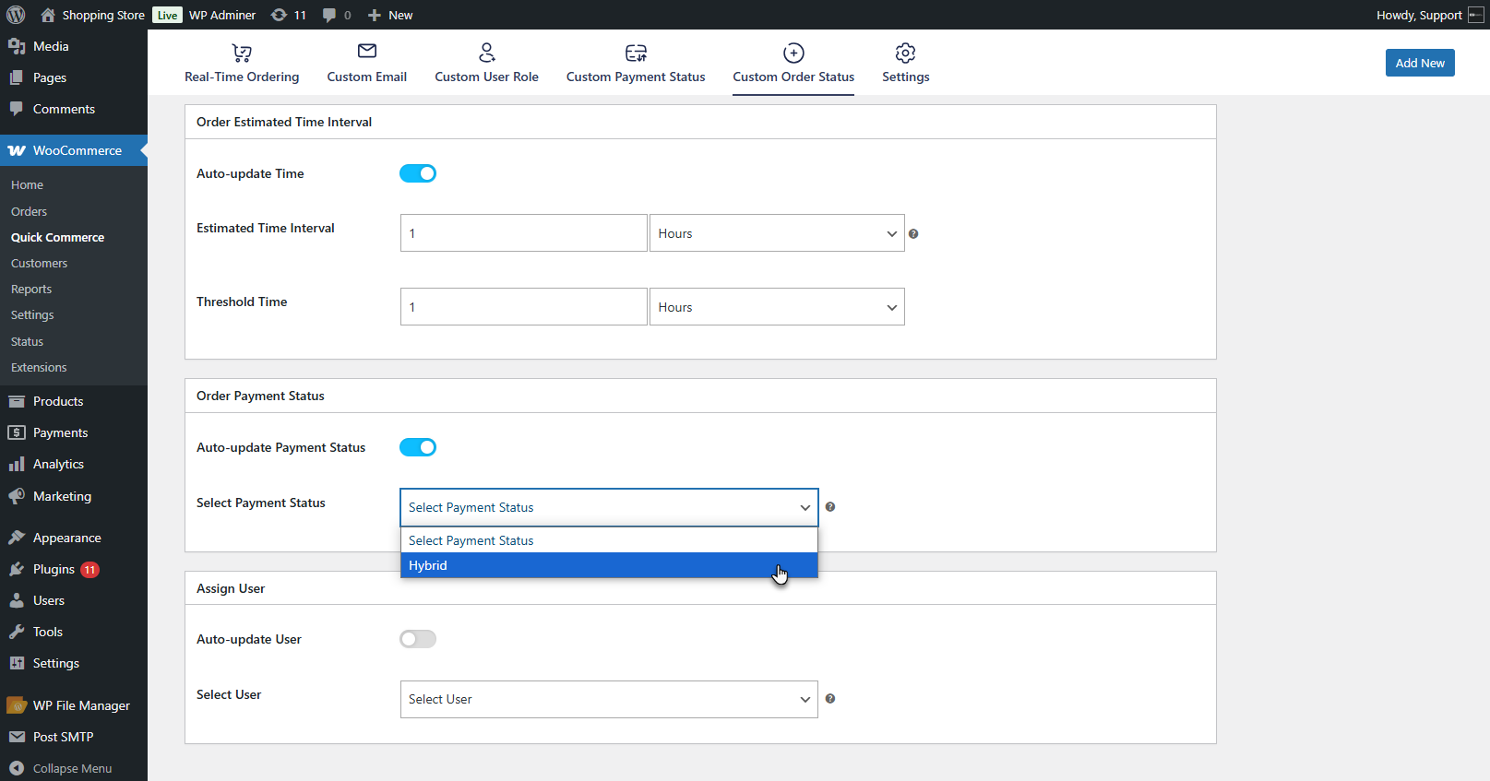1490x781 pixels.
Task: Expand the Threshold Time Hours dropdown
Action: pos(777,307)
